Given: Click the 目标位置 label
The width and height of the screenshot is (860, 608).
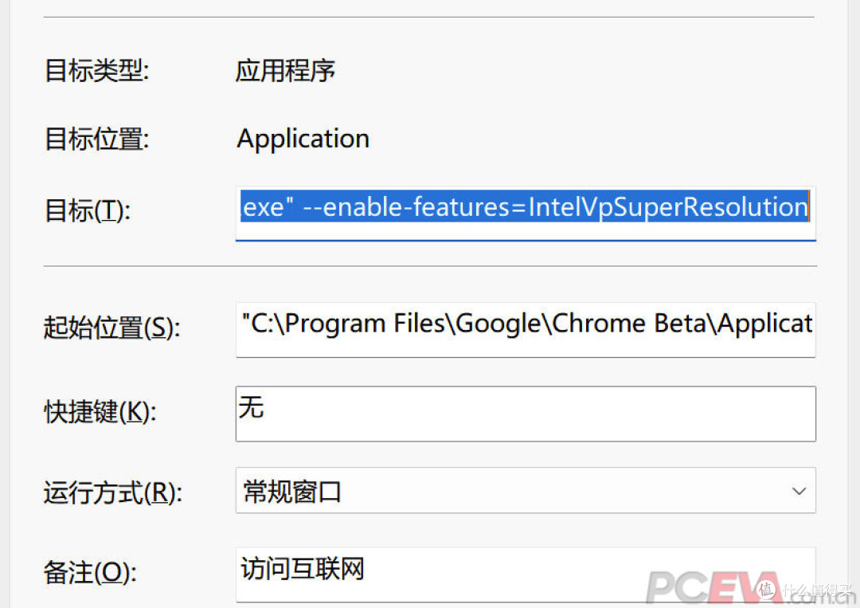Looking at the screenshot, I should tap(97, 139).
